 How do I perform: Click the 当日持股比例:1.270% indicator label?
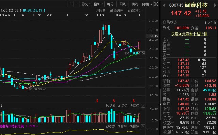19,126
